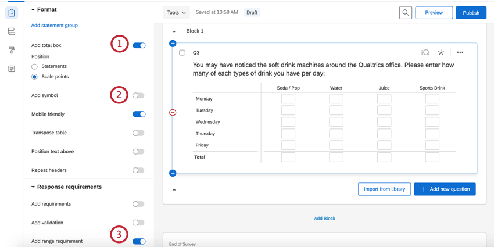This screenshot has height=247, width=494.
Task: Open the look and feel paint roller icon
Action: coord(12,51)
